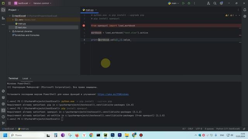Click the terminal command prompt cursor

(62, 119)
